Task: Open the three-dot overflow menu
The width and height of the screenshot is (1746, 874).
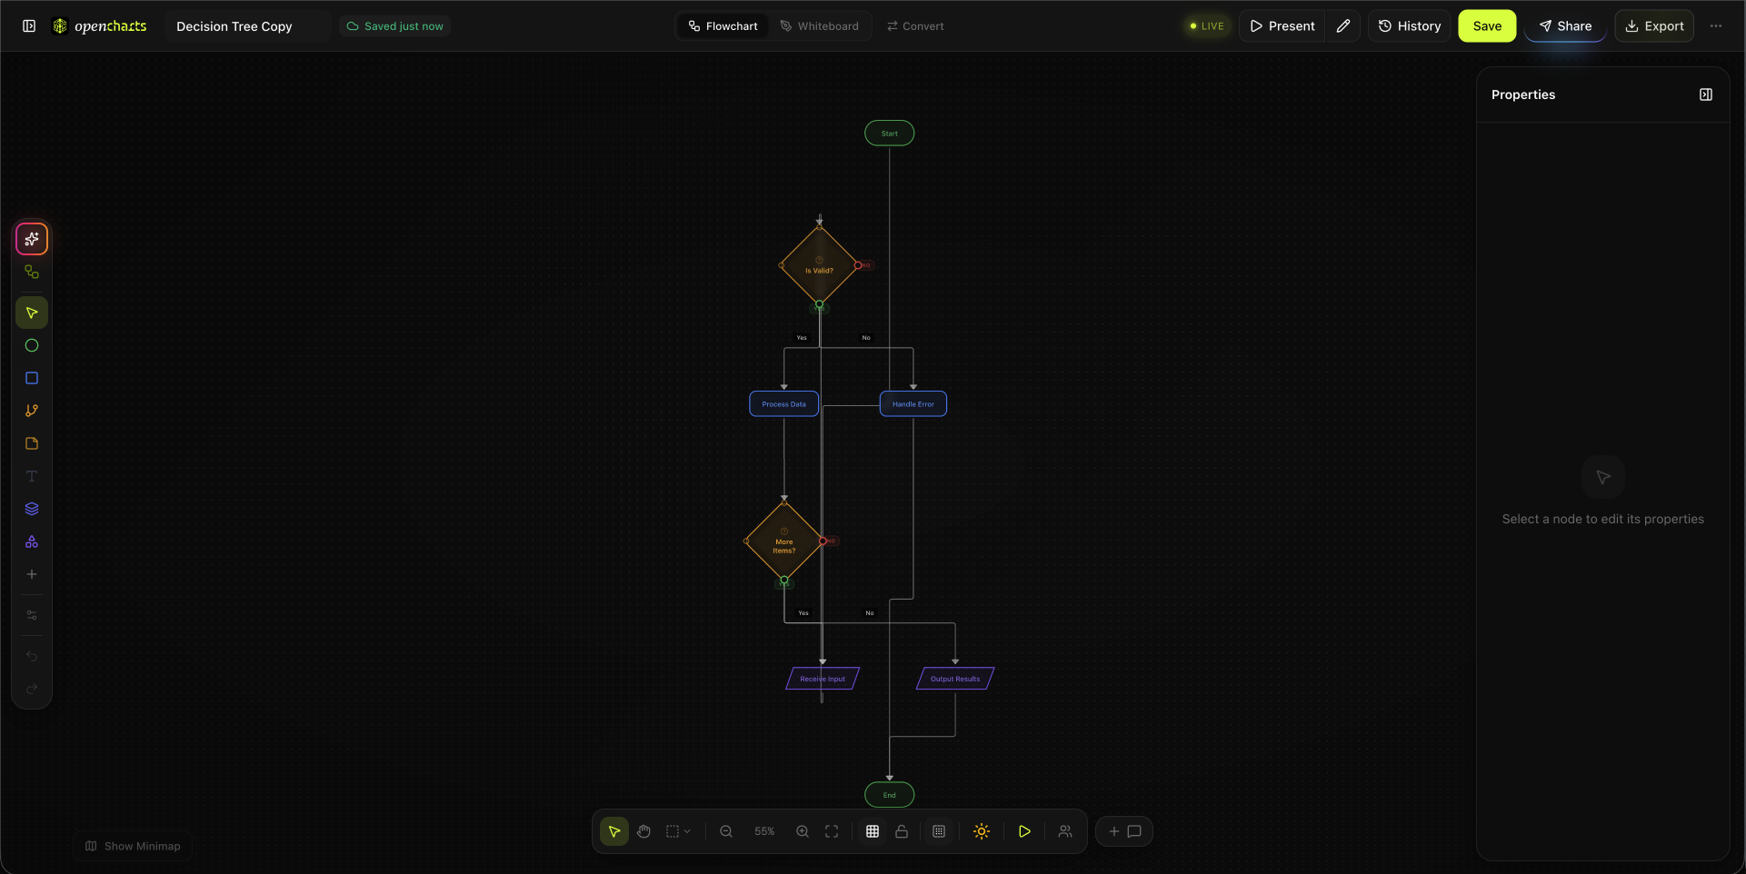Action: (x=1717, y=25)
